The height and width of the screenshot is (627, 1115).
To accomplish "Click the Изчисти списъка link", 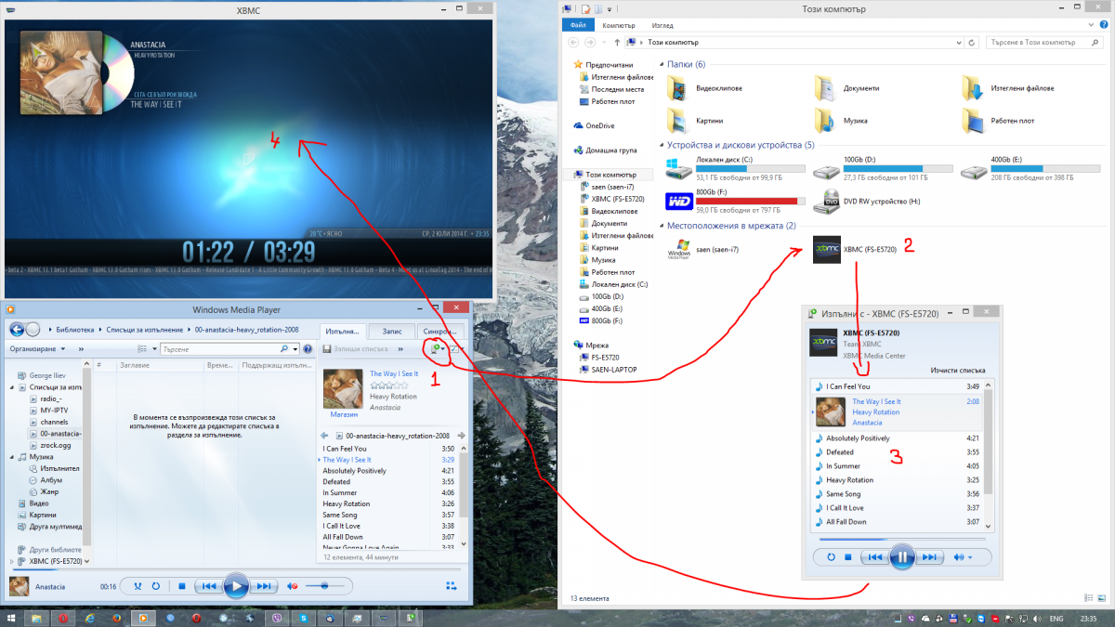I will (x=958, y=370).
